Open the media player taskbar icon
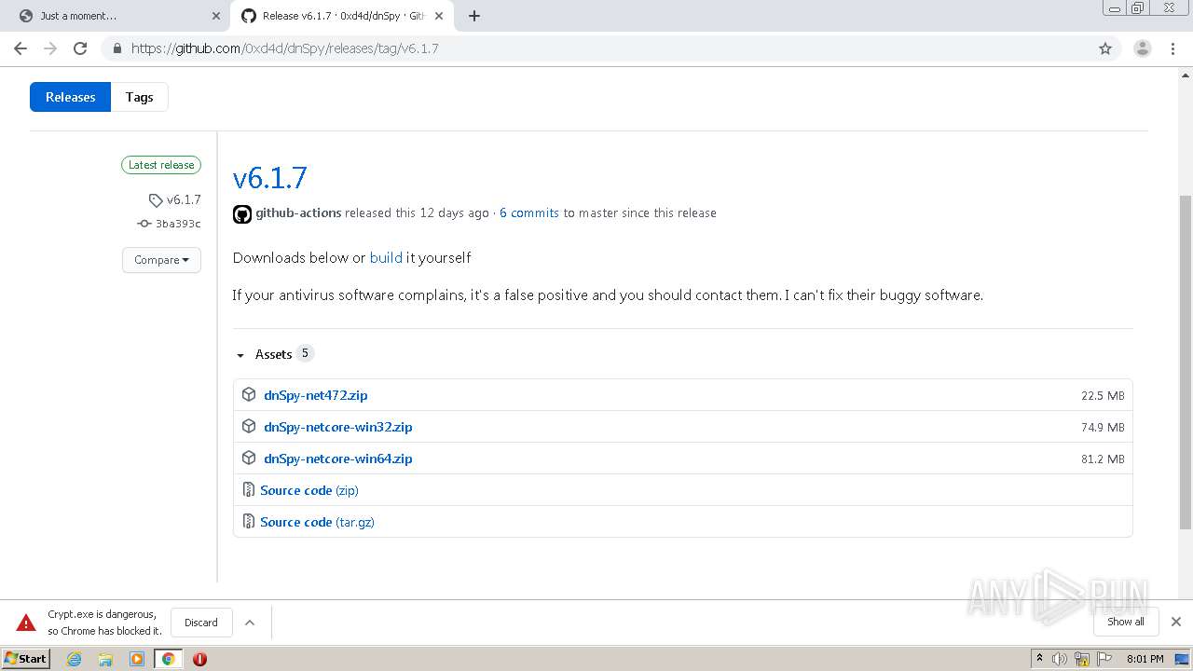Screen dimensions: 1193x671 (137, 659)
